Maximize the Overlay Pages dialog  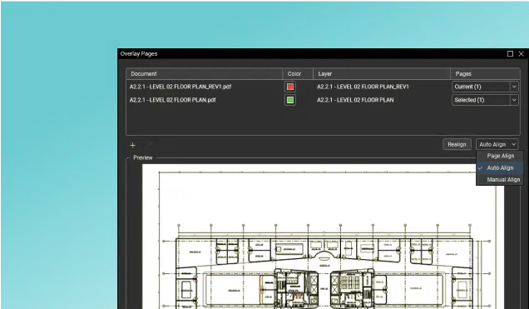[510, 53]
